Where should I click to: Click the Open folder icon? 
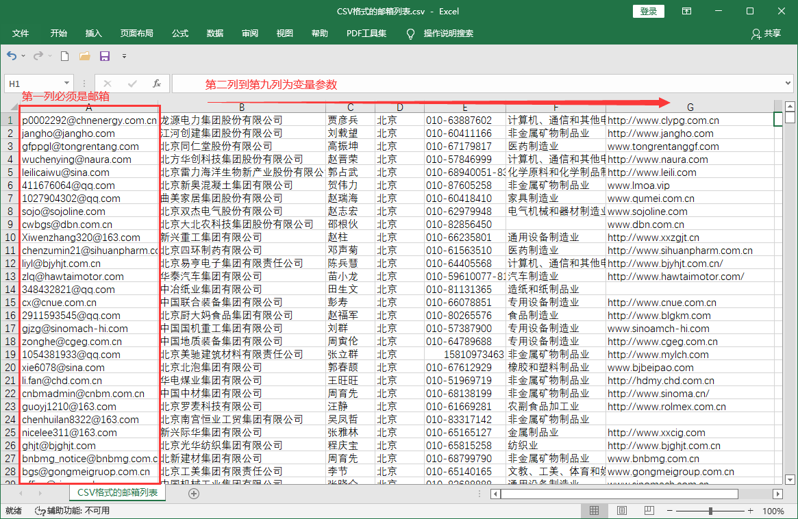84,56
